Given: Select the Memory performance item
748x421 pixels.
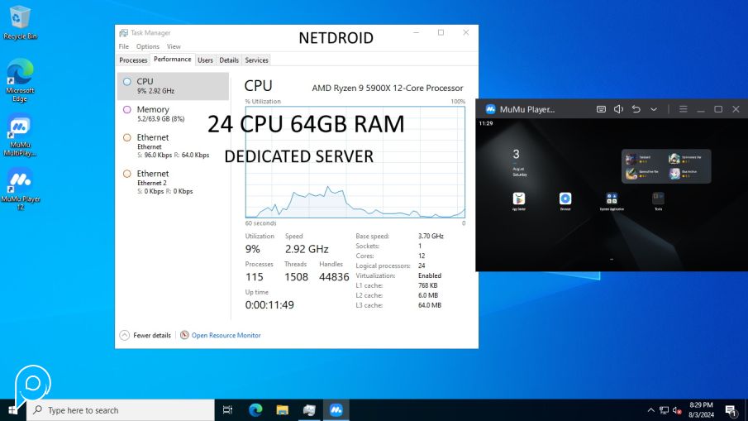Looking at the screenshot, I should pyautogui.click(x=173, y=113).
